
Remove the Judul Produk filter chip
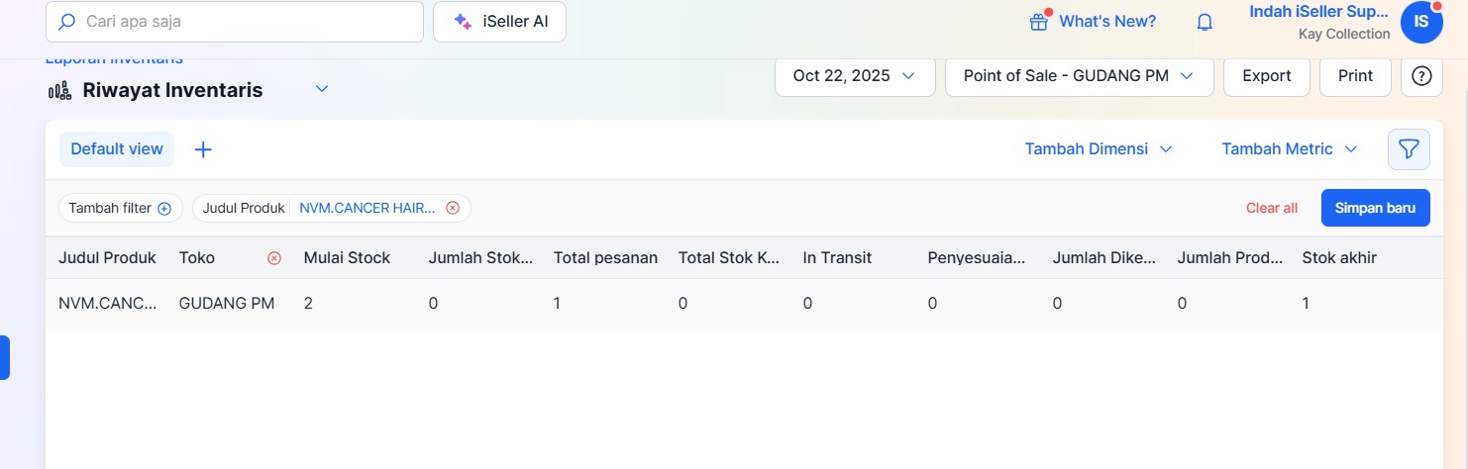pyautogui.click(x=453, y=208)
